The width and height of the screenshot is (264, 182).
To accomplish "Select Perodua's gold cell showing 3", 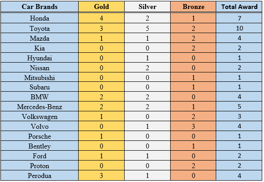I will (101, 175).
